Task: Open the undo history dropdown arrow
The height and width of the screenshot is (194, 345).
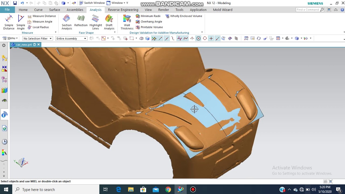Action: (x=27, y=3)
